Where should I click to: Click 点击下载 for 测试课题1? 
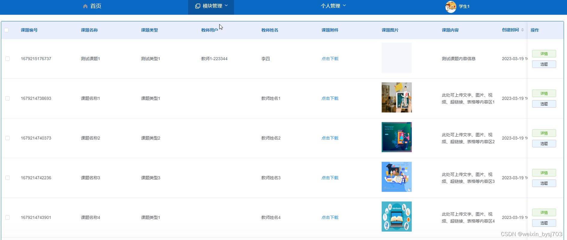[x=330, y=59]
